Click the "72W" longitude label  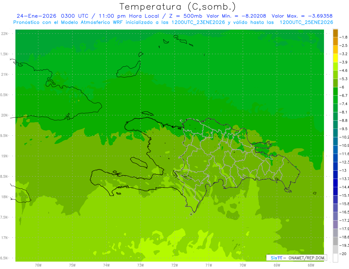pyautogui.click(x=174, y=265)
